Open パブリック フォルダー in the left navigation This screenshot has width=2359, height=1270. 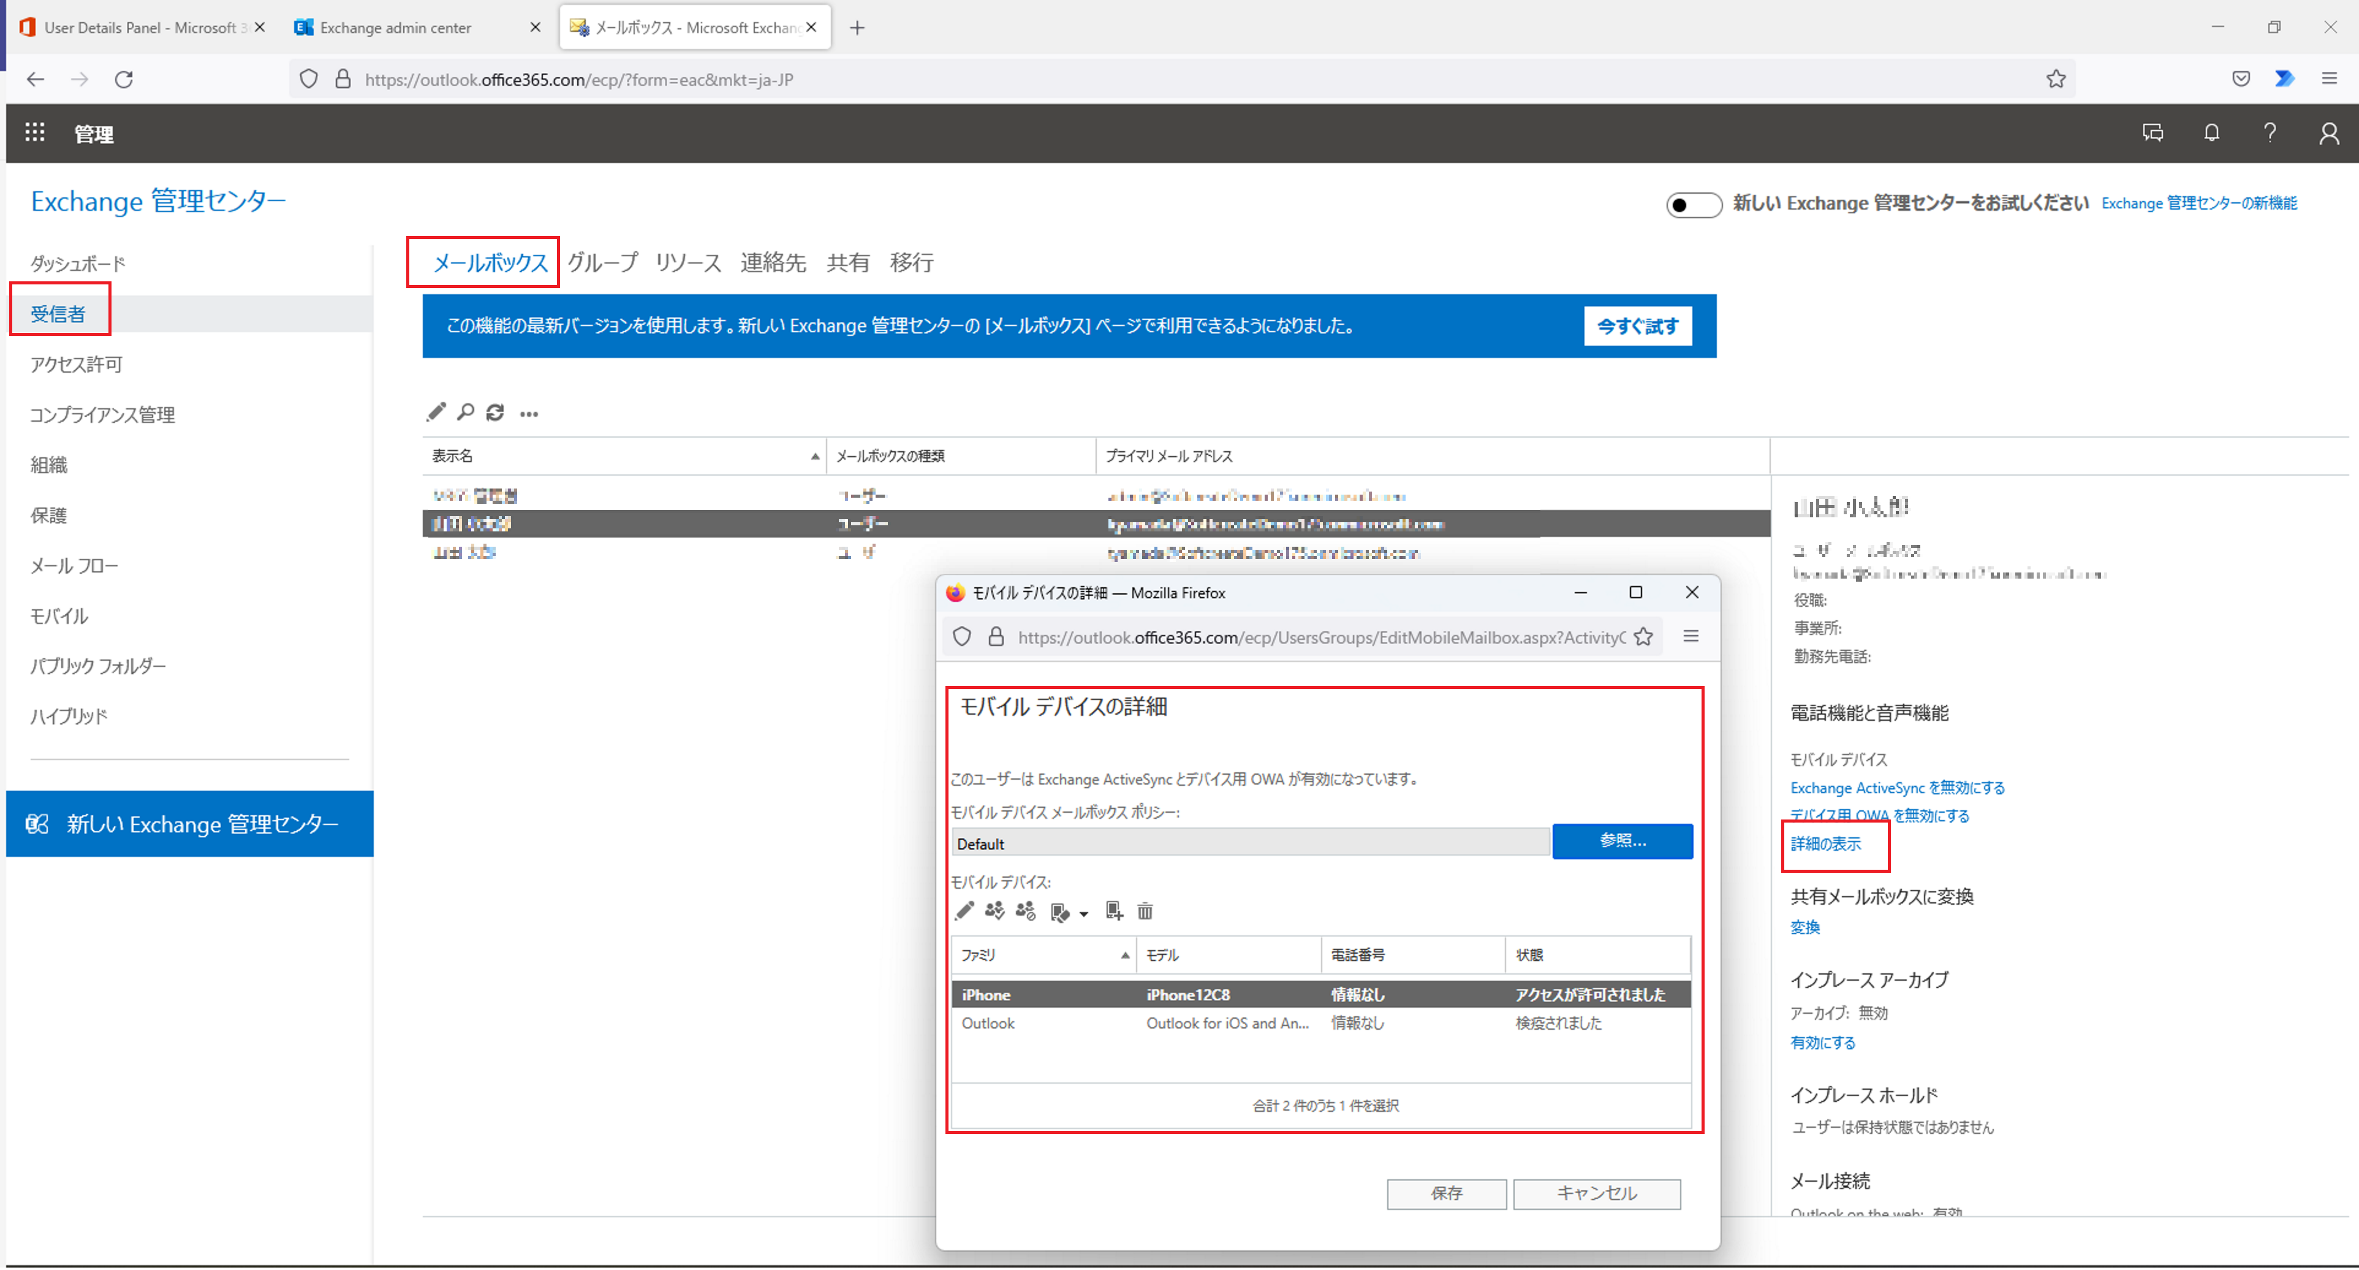pos(98,665)
